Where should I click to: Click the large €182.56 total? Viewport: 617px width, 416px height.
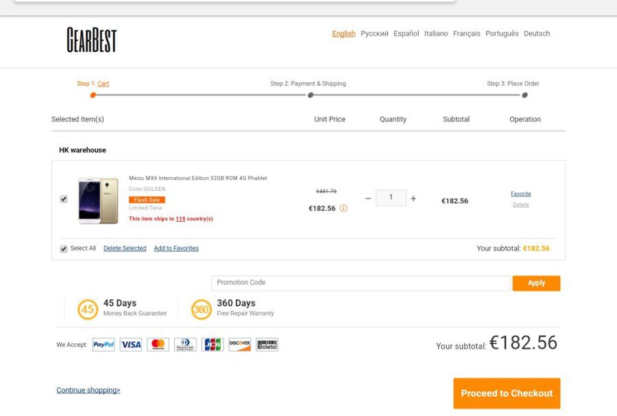pos(523,343)
